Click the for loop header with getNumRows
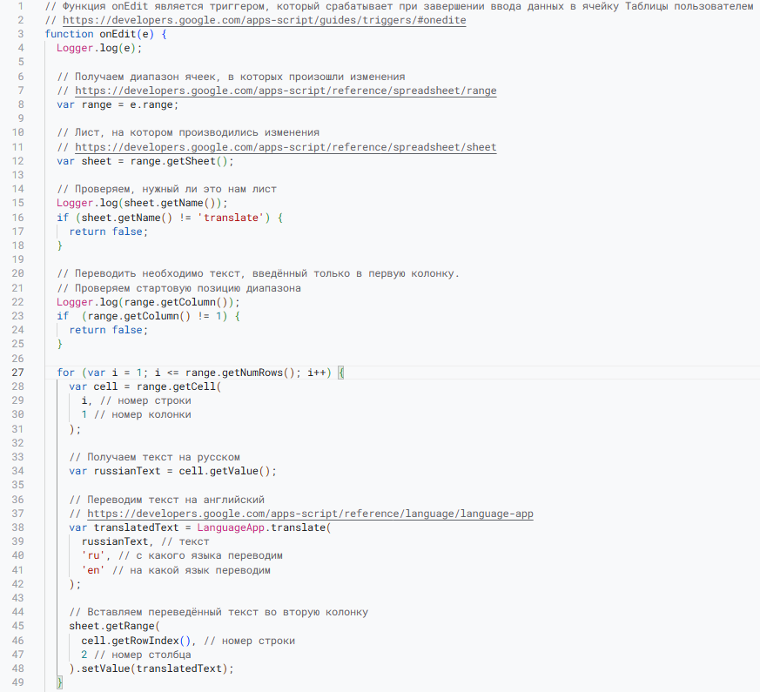Screen dimensions: 760x692 tap(199, 373)
